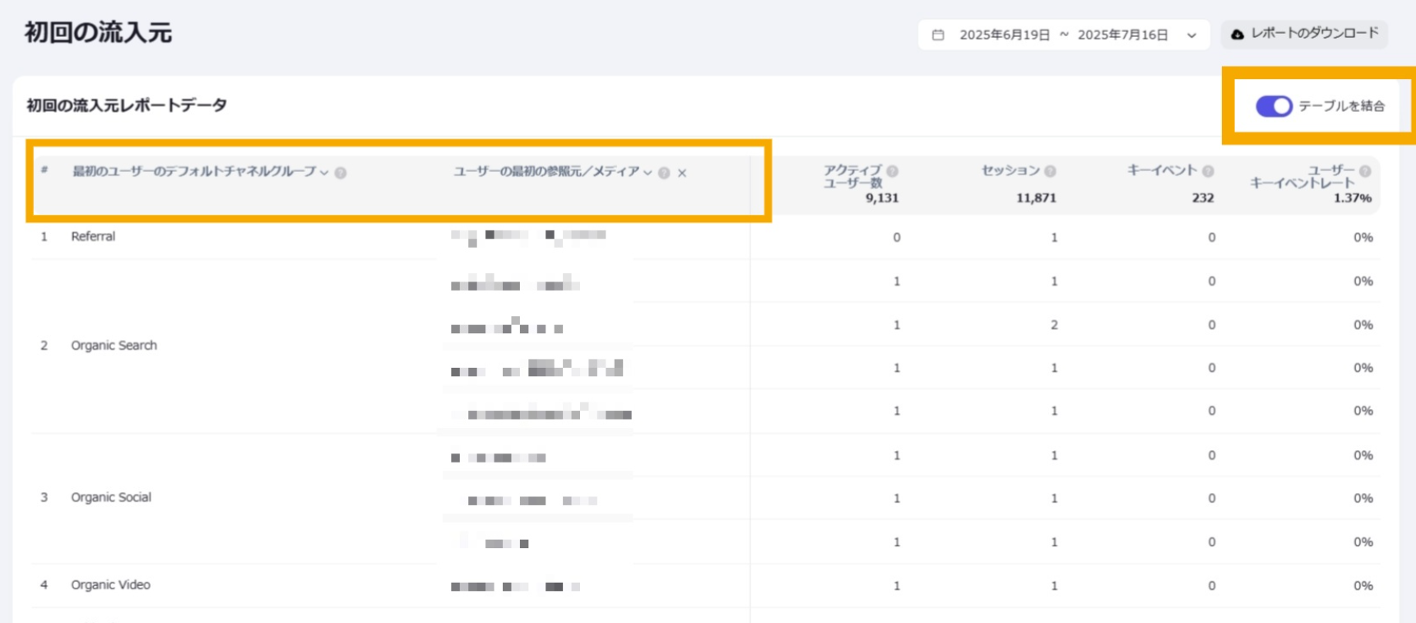Open the ユーザーの最初の参照元/メディア dropdown
The image size is (1416, 623).
point(648,173)
